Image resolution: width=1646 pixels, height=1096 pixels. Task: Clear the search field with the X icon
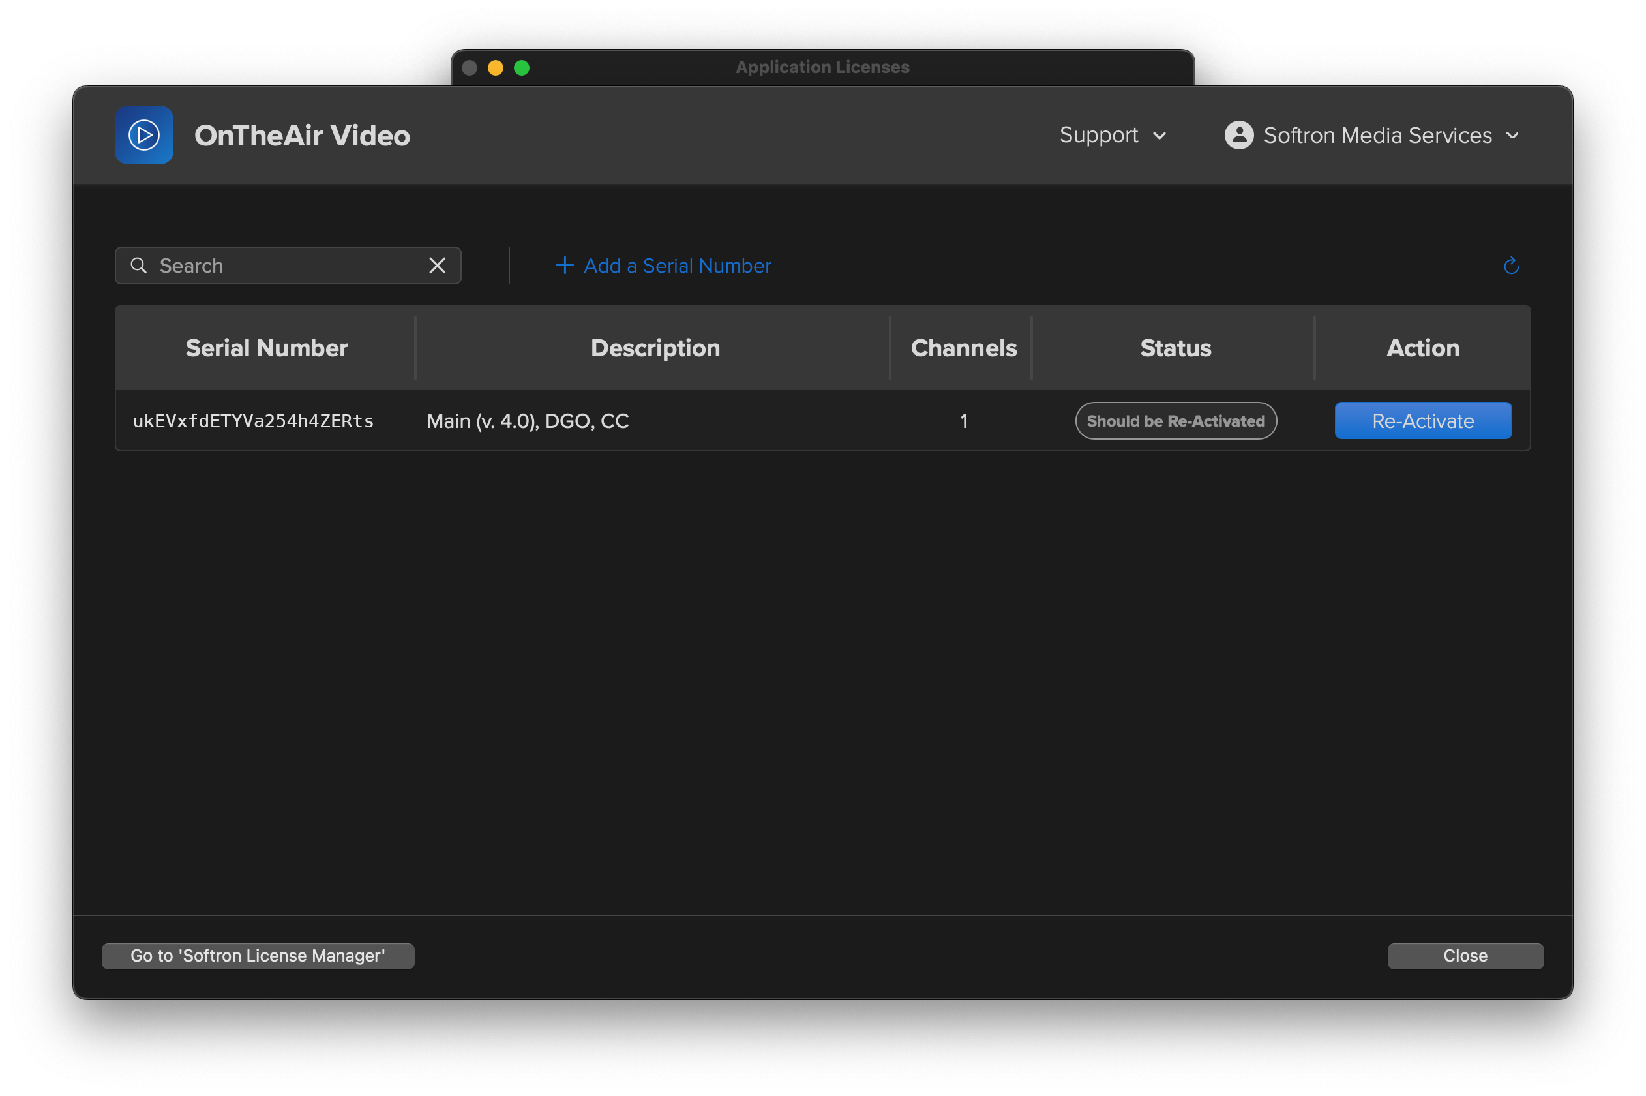pos(437,266)
